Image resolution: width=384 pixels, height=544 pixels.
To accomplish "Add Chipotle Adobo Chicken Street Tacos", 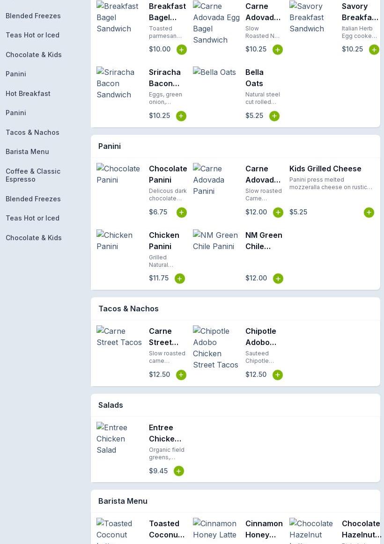I will pyautogui.click(x=278, y=375).
